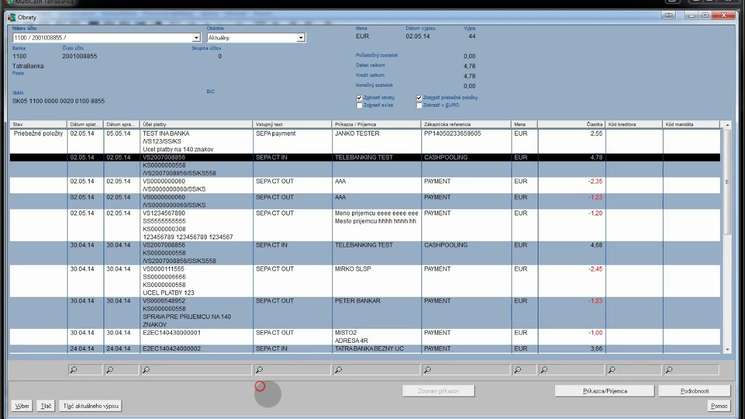
Task: Click the search field under Kód mandáta
Action: tap(691, 370)
